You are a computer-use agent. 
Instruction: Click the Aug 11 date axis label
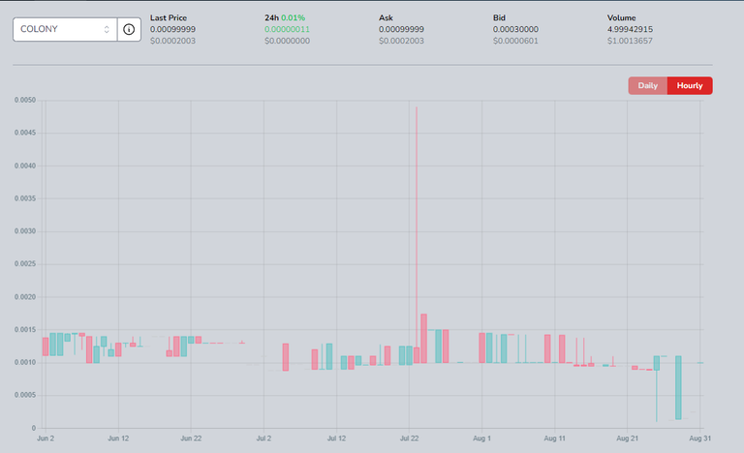555,438
